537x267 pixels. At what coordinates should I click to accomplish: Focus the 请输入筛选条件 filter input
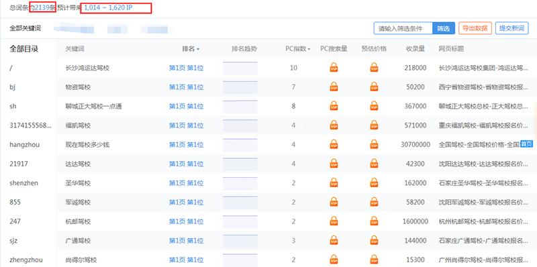coord(403,28)
